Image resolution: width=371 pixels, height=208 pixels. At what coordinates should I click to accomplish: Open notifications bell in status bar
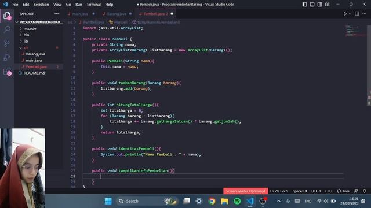click(x=365, y=191)
